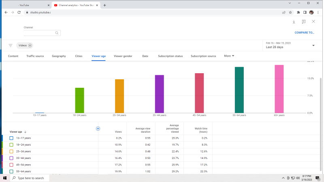Remove the Videos filter chip
The height and width of the screenshot is (182, 324).
click(x=30, y=46)
